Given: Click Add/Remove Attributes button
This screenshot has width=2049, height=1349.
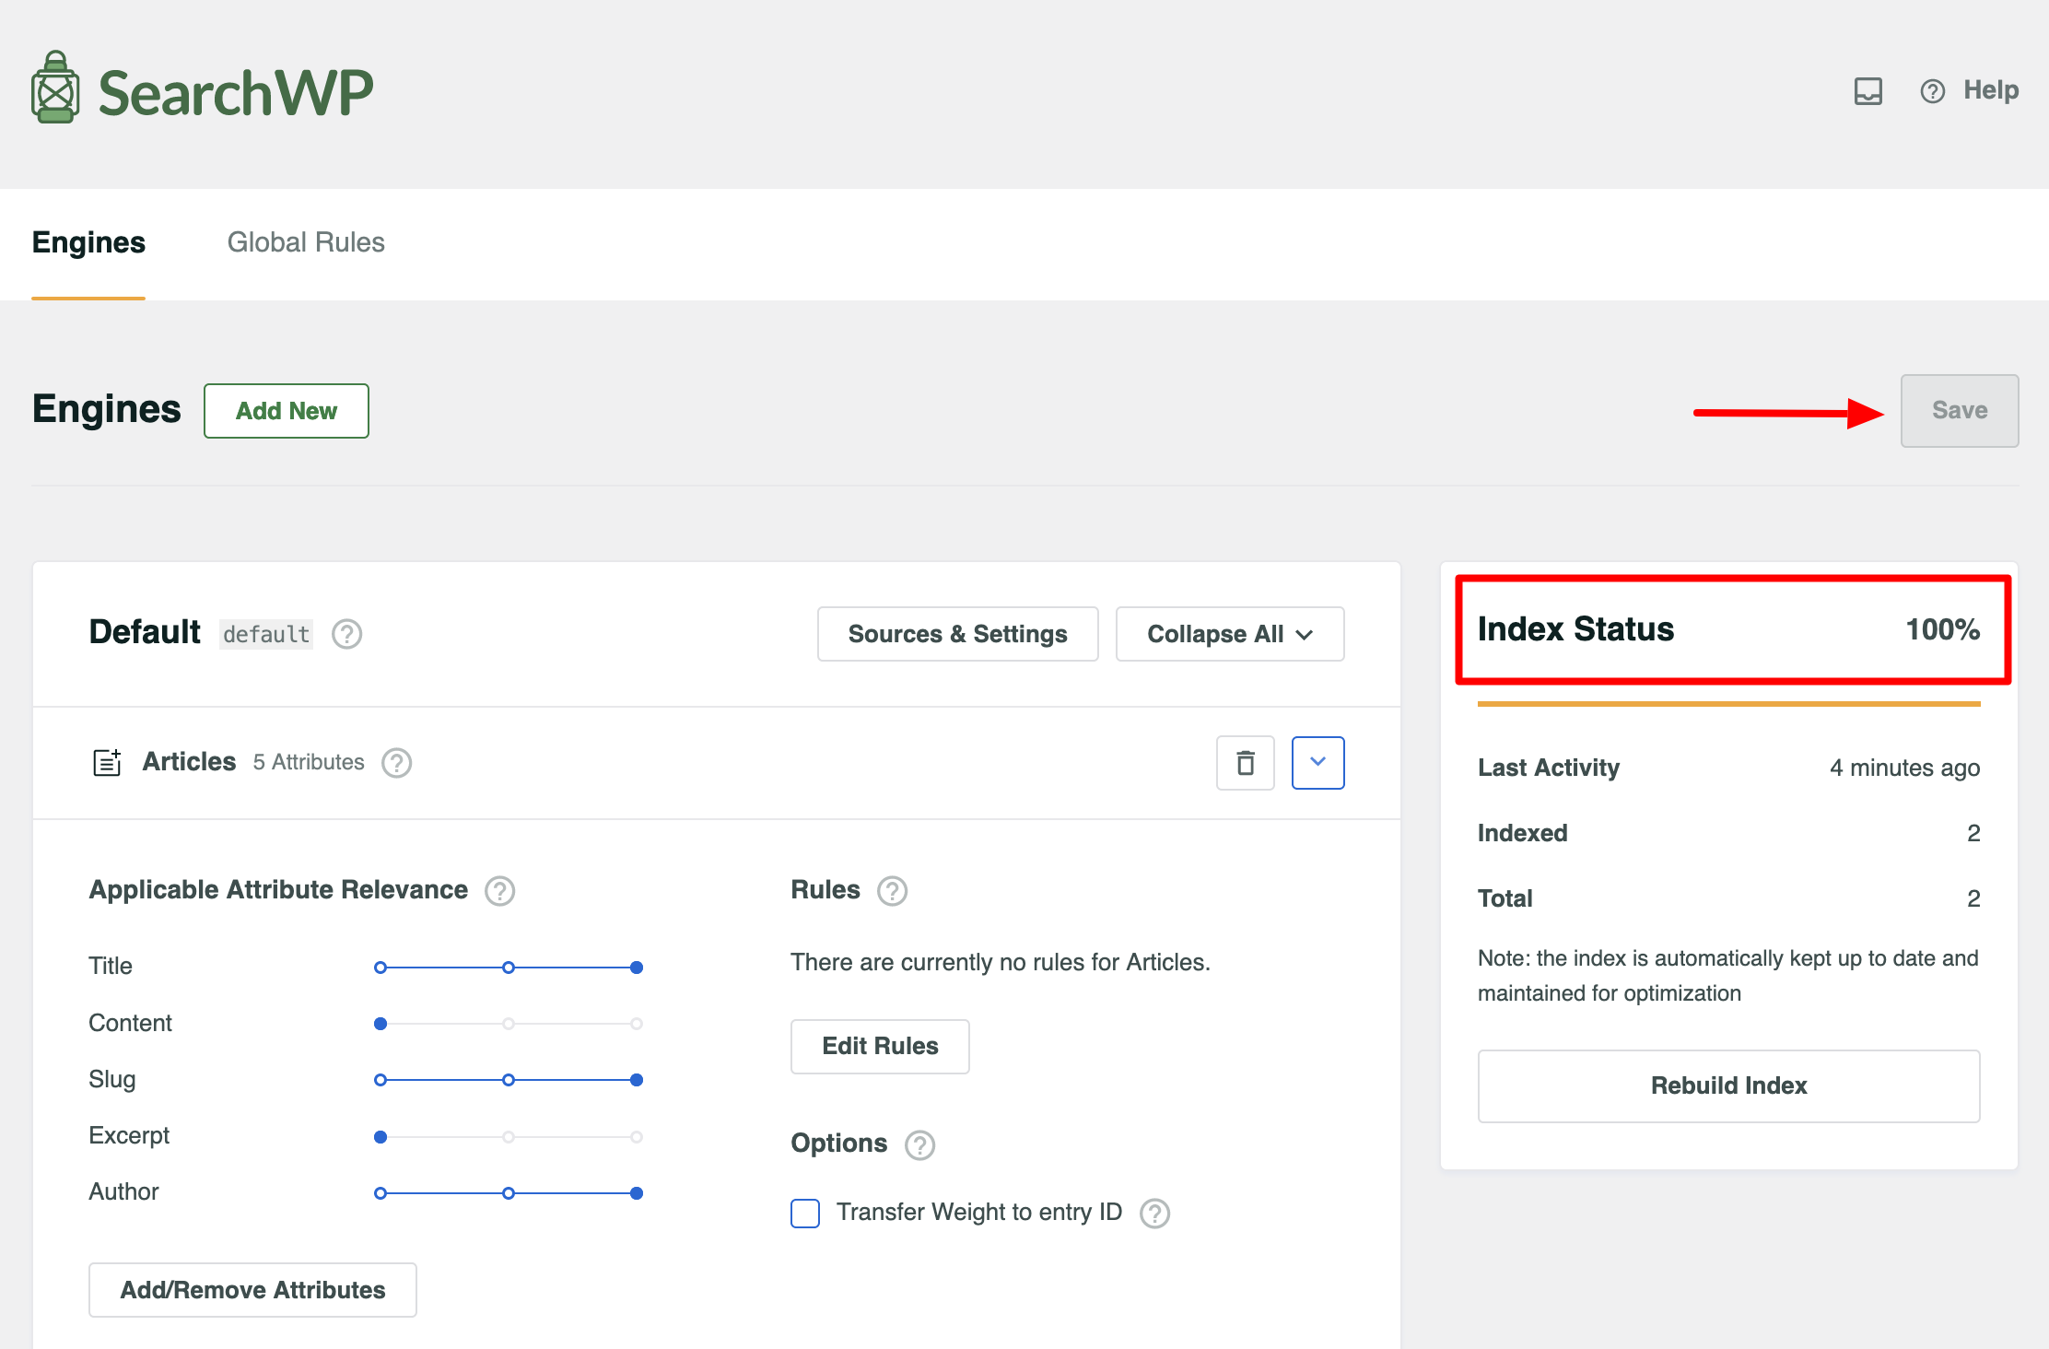Looking at the screenshot, I should click(252, 1290).
